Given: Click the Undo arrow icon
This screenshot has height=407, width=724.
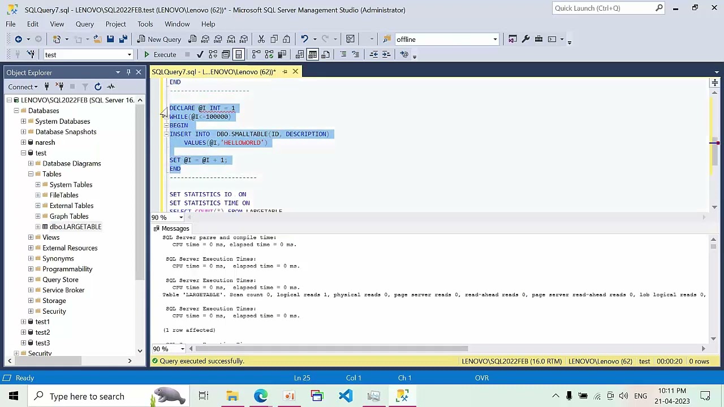Looking at the screenshot, I should [304, 39].
